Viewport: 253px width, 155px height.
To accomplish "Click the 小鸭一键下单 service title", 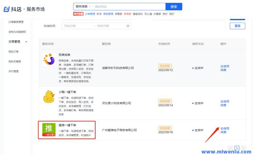I will pyautogui.click(x=67, y=92).
